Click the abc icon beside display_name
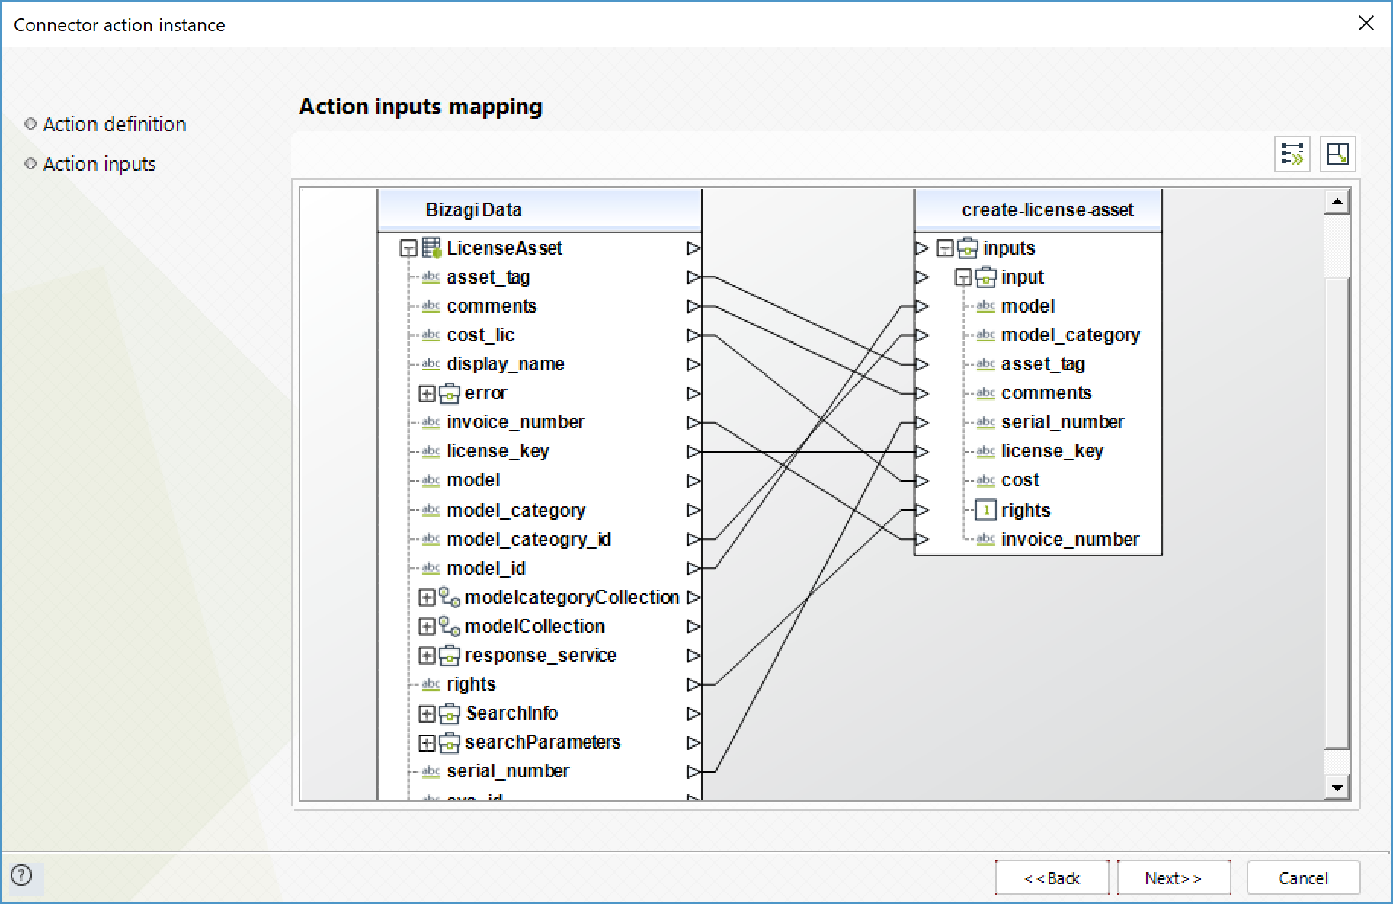 pyautogui.click(x=431, y=364)
